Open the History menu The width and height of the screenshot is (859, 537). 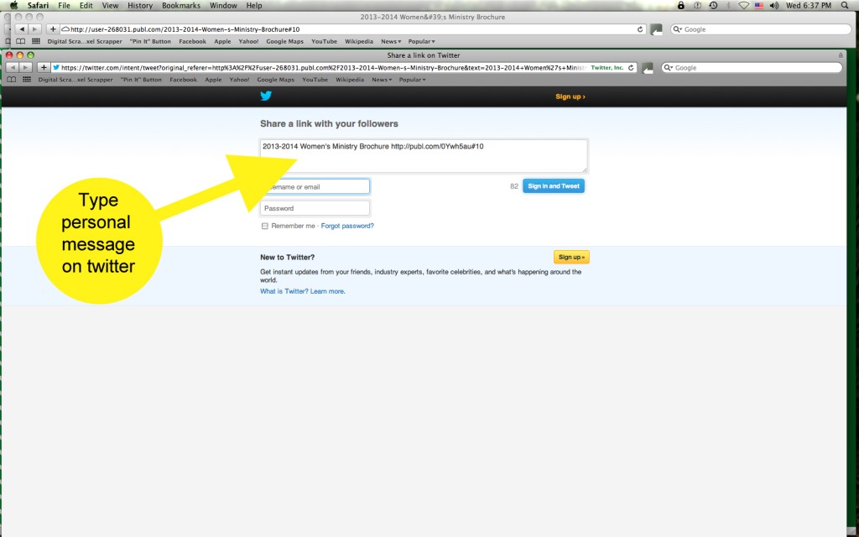click(x=140, y=6)
